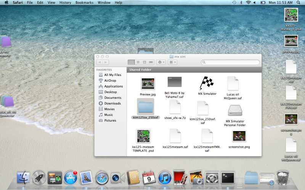Select desktop file preview.jpg

coord(291,41)
